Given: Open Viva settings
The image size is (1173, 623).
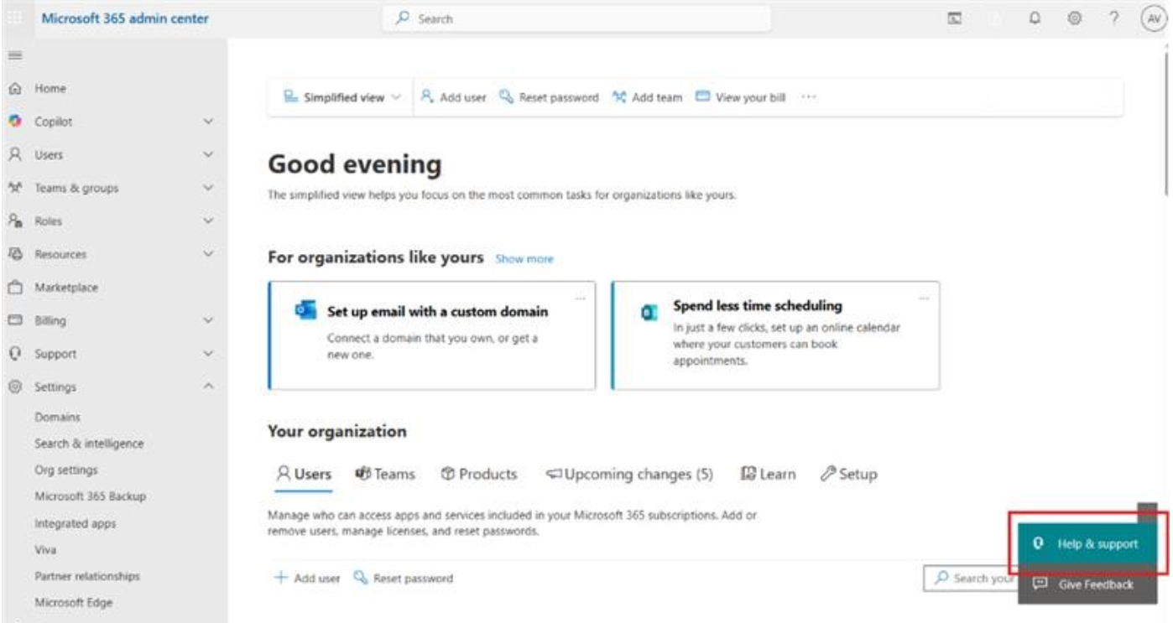Looking at the screenshot, I should (x=45, y=550).
